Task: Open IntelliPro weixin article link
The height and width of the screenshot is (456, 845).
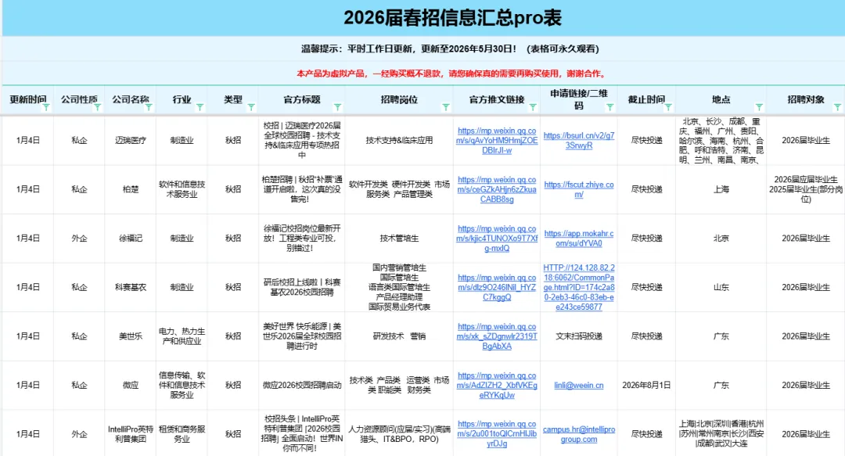Action: [x=497, y=434]
